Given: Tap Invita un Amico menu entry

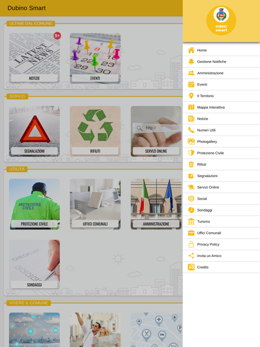Looking at the screenshot, I should 221,256.
